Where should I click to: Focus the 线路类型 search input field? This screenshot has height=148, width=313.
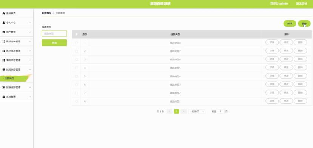(54, 33)
